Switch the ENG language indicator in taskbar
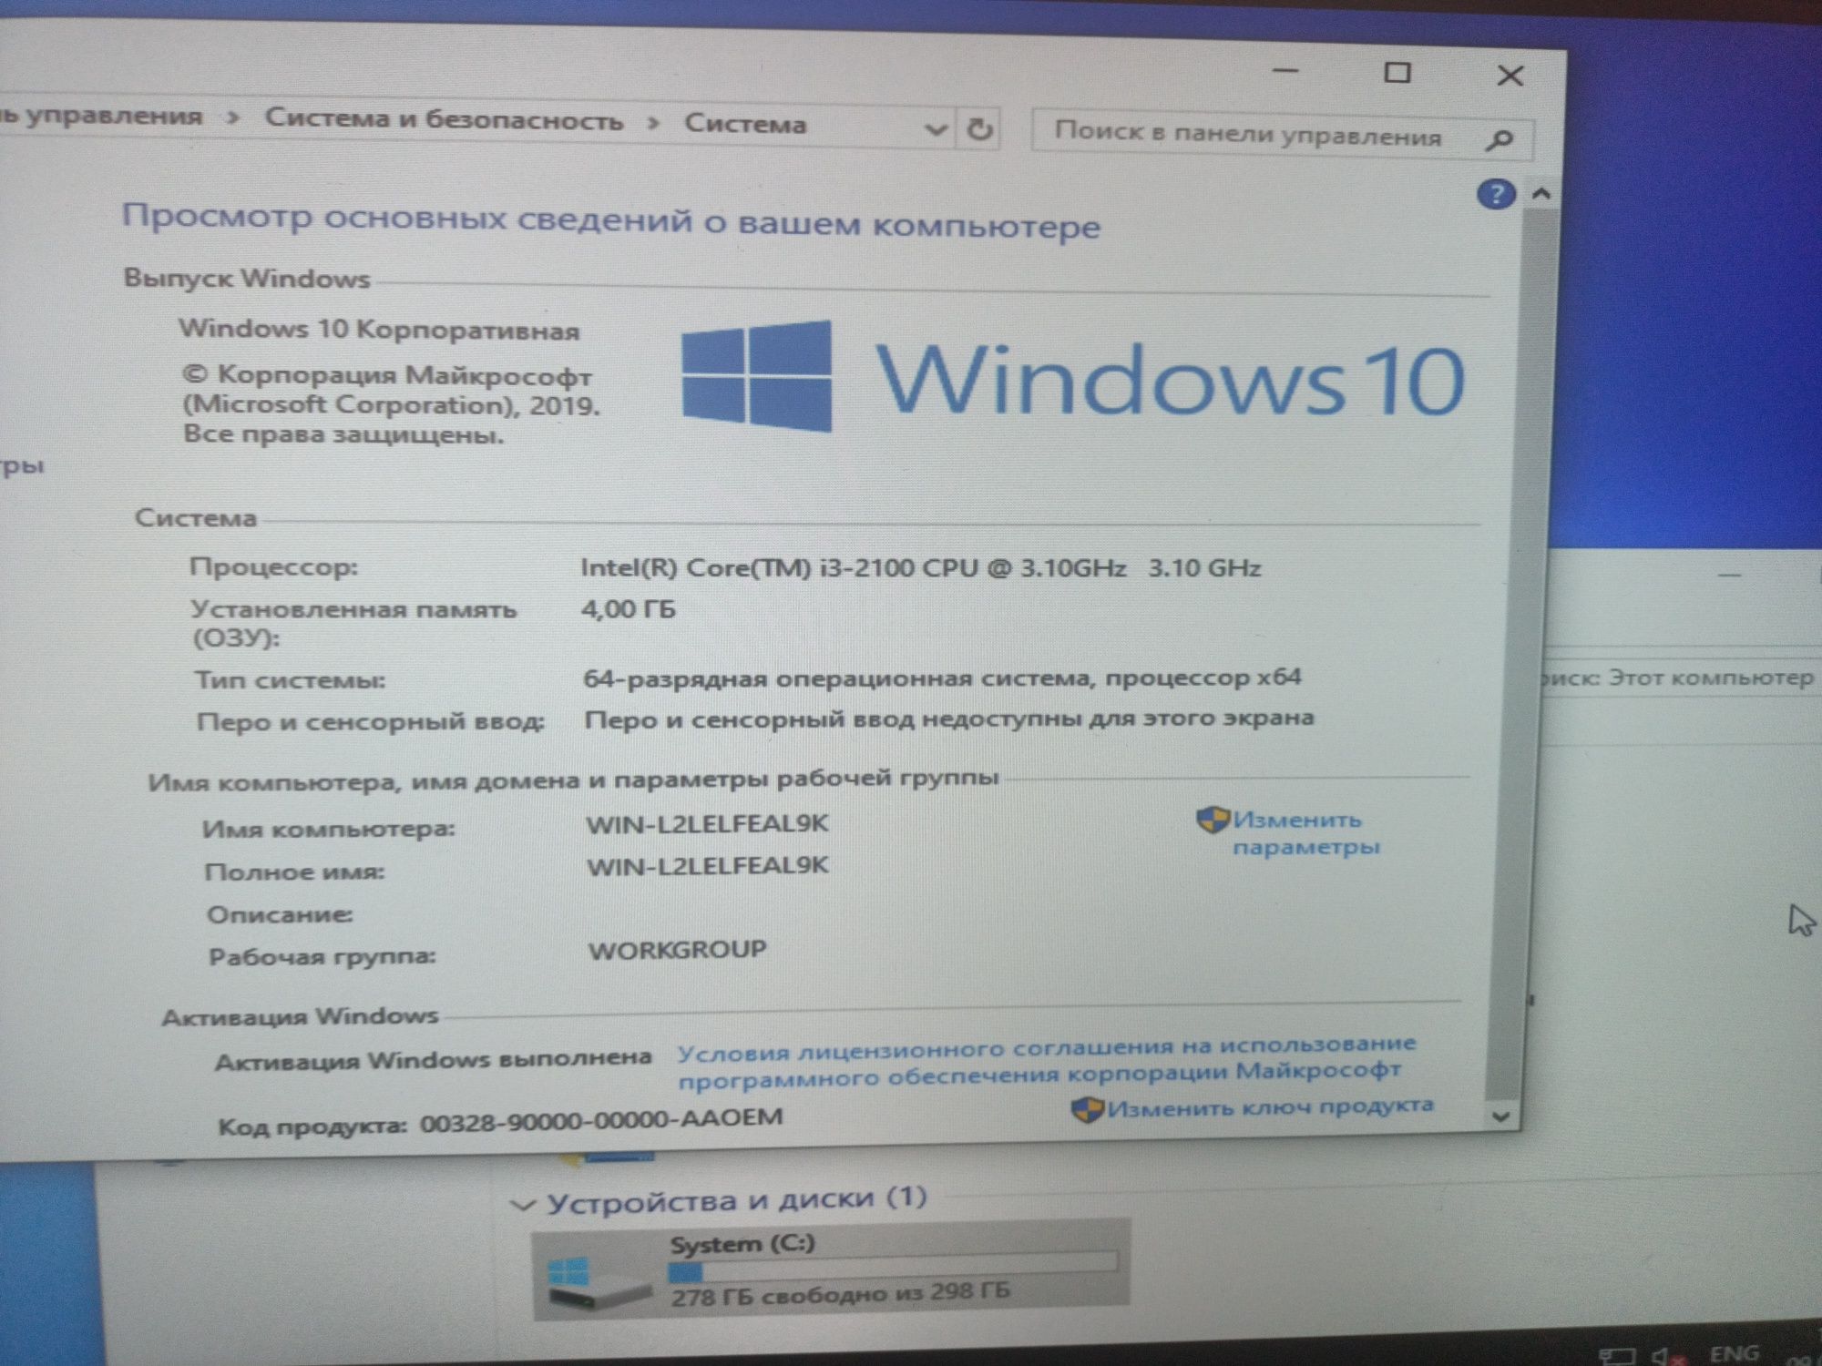The width and height of the screenshot is (1822, 1366). (1734, 1354)
